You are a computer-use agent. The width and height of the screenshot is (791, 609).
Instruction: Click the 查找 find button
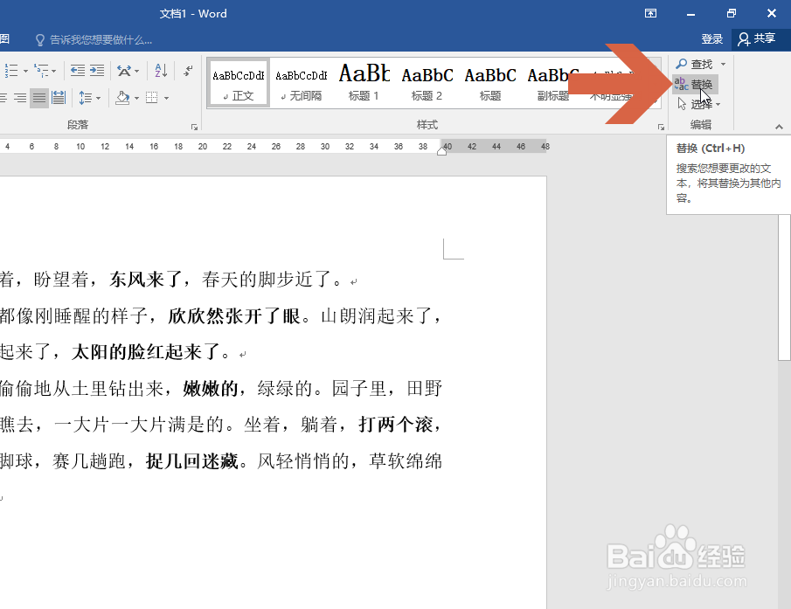coord(694,64)
